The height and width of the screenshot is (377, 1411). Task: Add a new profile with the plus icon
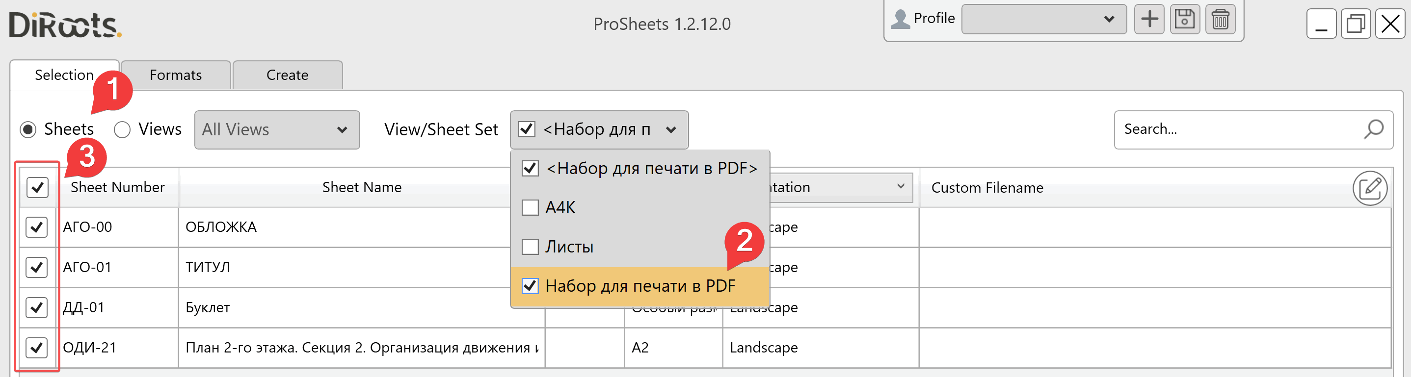1148,20
